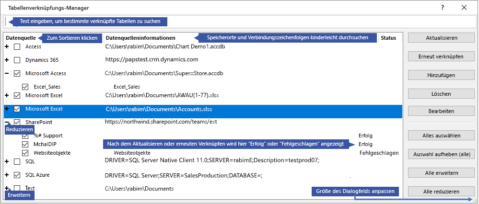Uncheck the SharePoint checkbox

click(17, 122)
